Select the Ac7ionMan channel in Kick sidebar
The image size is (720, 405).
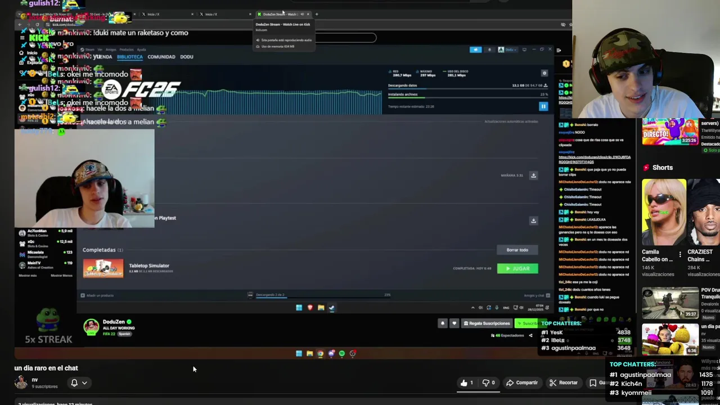pos(46,233)
